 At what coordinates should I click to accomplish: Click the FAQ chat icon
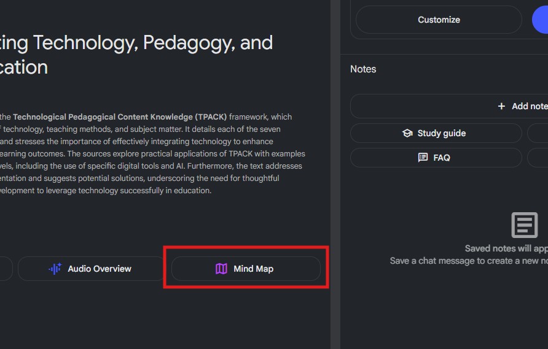pyautogui.click(x=423, y=158)
